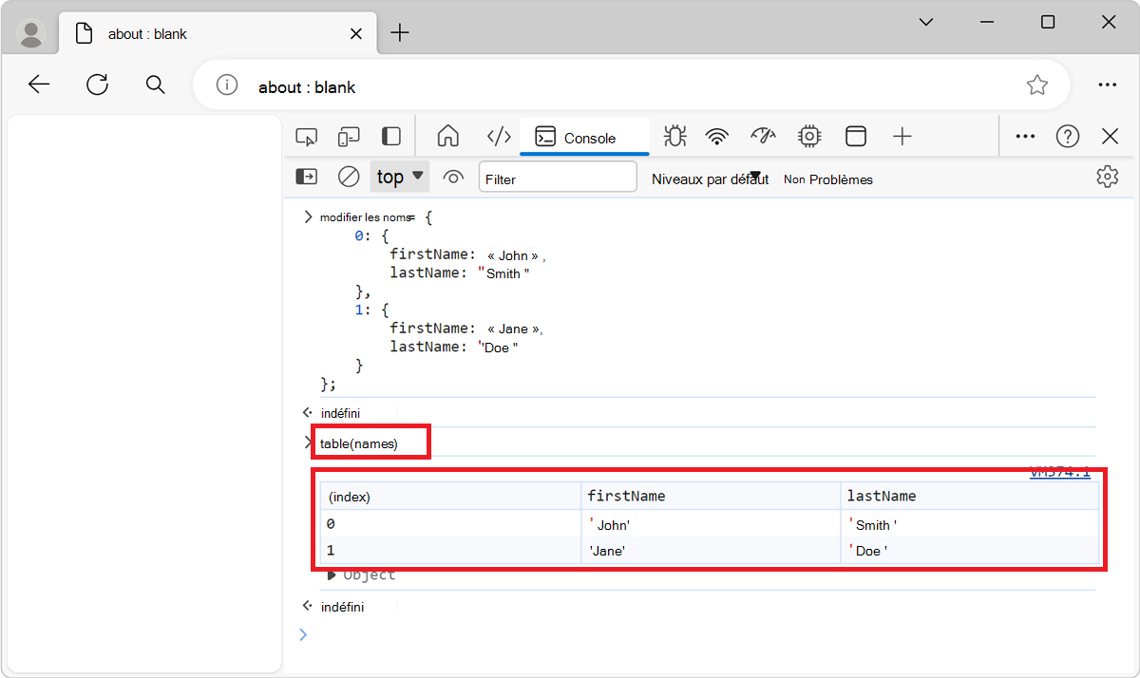Open the Application tool icon
Screen dimensions: 1140x678
pos(856,137)
